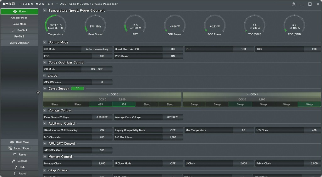Toggle Legacy Compatibility Mode OFF value

(173, 130)
